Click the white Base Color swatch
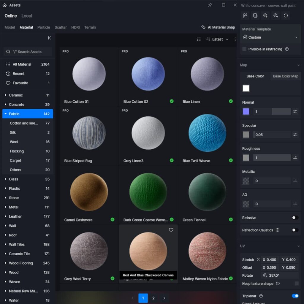304x304 pixels. pos(246,88)
